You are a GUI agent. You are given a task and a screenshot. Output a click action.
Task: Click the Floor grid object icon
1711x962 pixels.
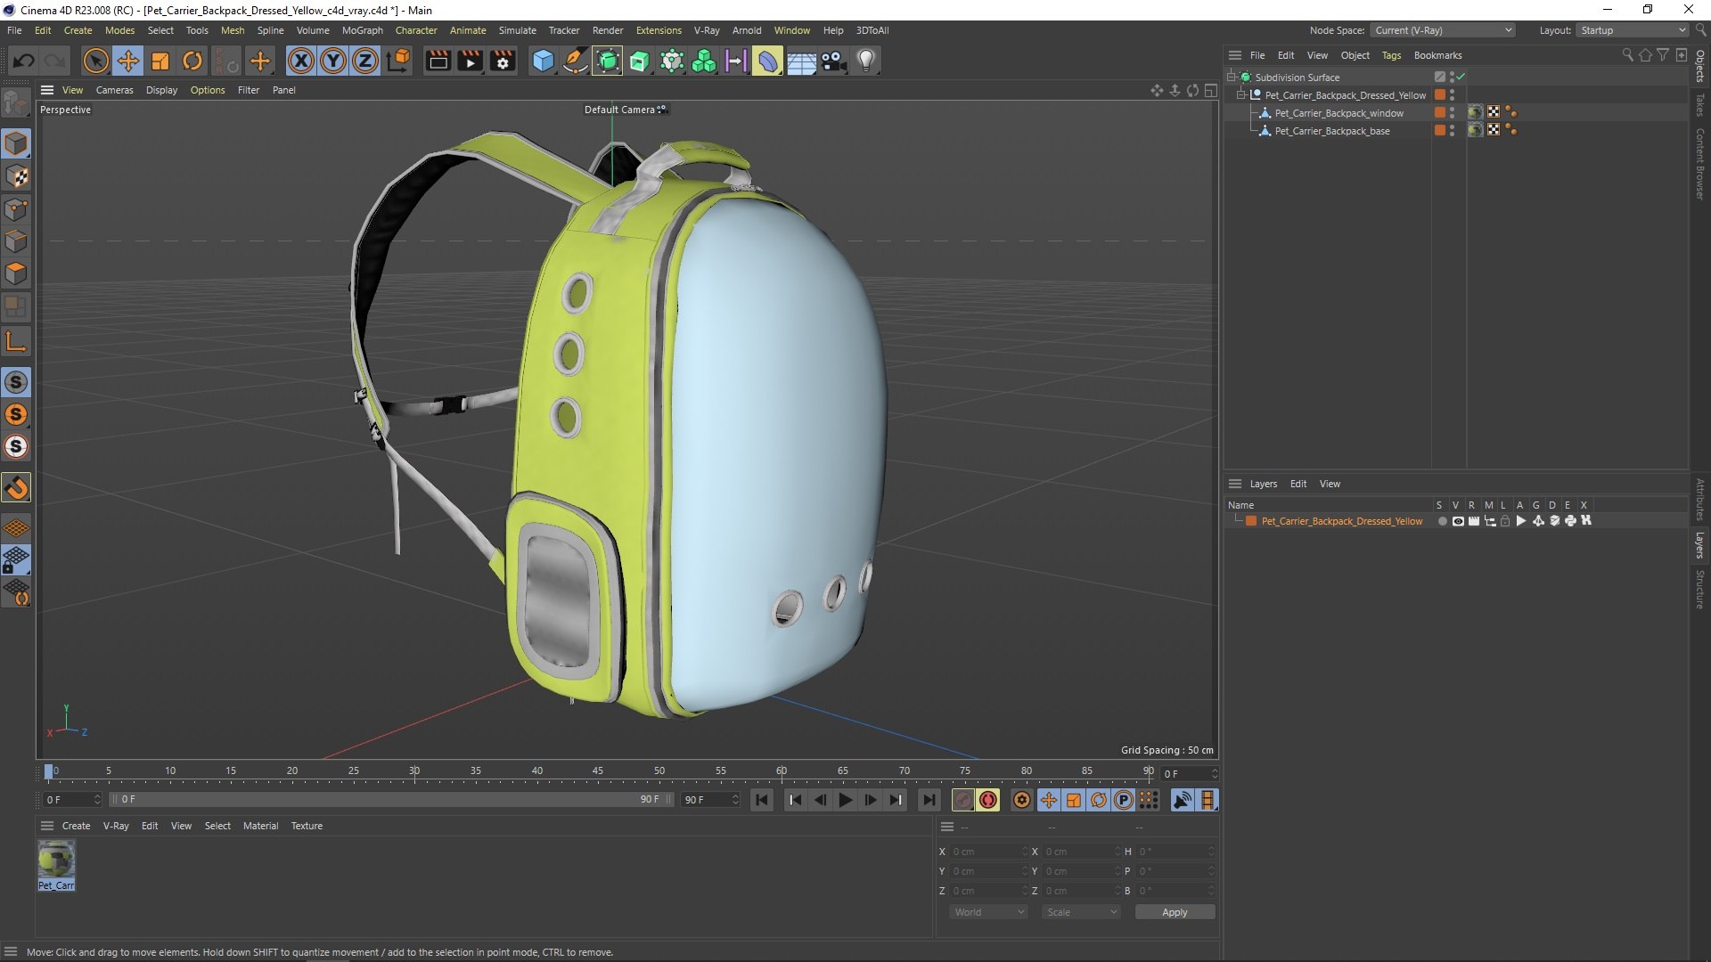coord(800,61)
